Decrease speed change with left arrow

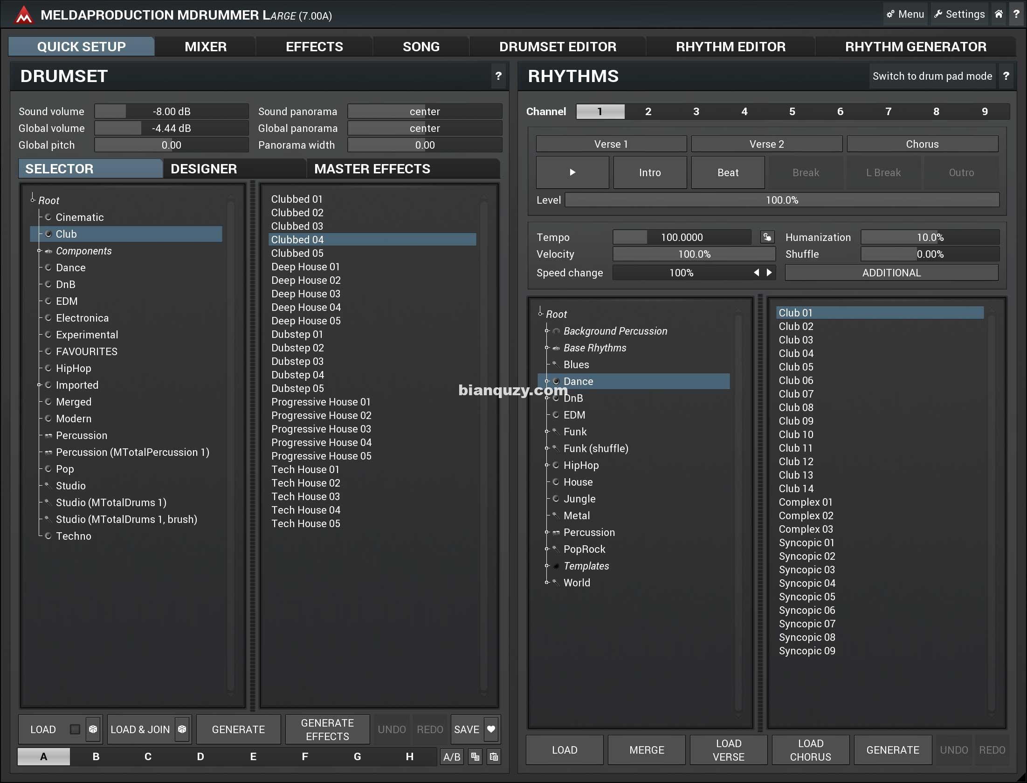(757, 273)
